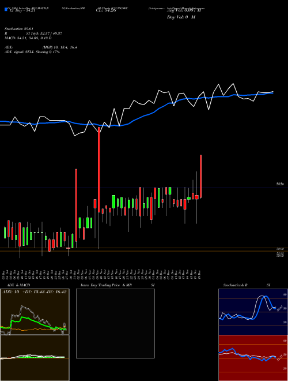
Task: Click the last red candlestick at chart's right end
Action: (x=200, y=176)
